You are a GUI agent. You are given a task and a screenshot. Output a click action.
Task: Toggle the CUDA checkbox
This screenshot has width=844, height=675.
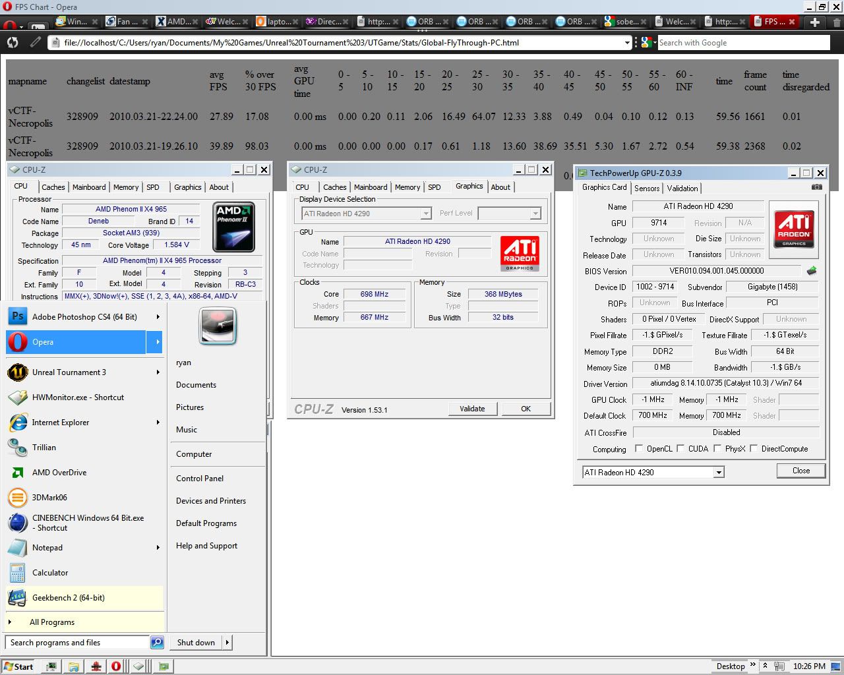tap(680, 449)
